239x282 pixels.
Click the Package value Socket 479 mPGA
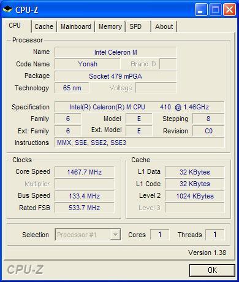pos(116,76)
